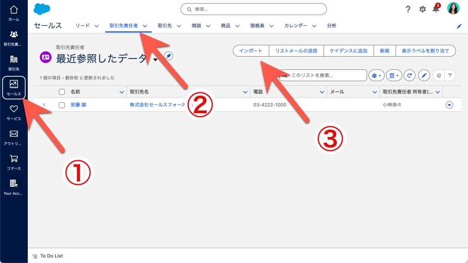The width and height of the screenshot is (468, 263).
Task: Click リストメールの送信 button
Action: pyautogui.click(x=296, y=51)
